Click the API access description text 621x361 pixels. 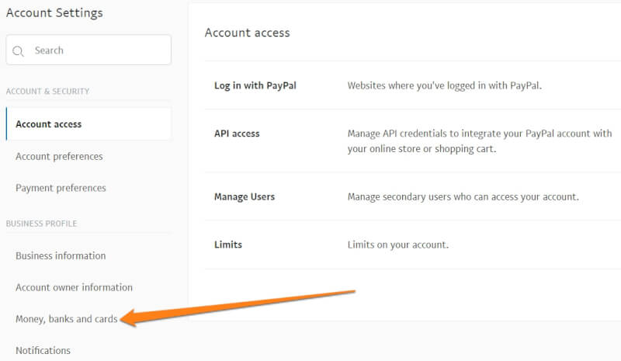pyautogui.click(x=480, y=141)
